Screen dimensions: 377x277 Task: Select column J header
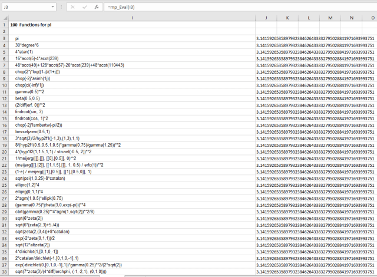266,18
